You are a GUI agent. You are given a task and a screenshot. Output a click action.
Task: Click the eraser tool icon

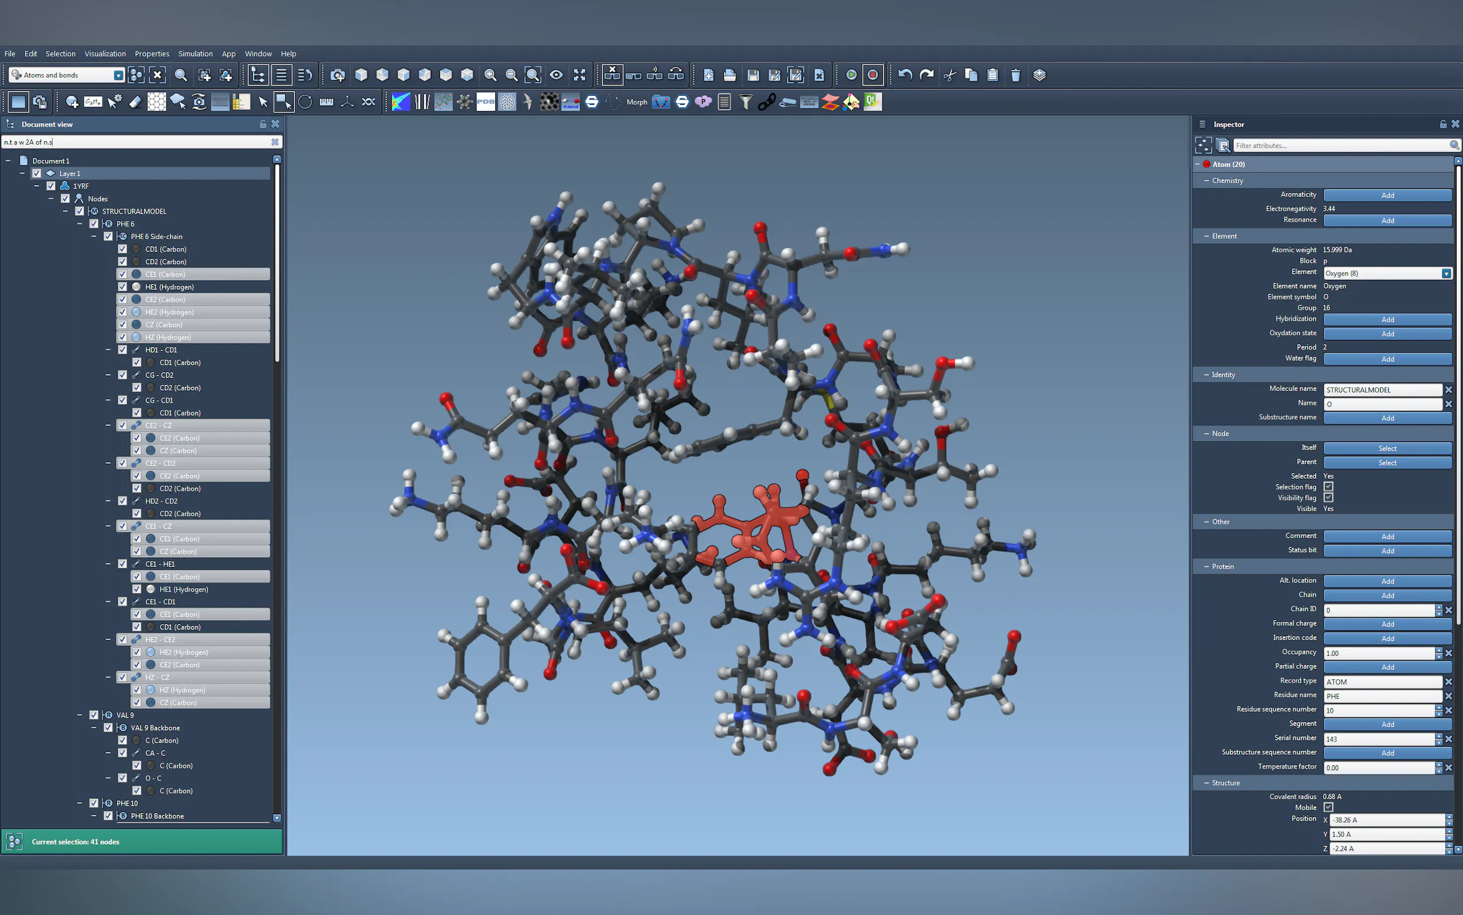coord(135,102)
